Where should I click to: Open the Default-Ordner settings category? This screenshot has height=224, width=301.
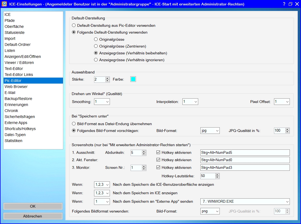coord(33,45)
